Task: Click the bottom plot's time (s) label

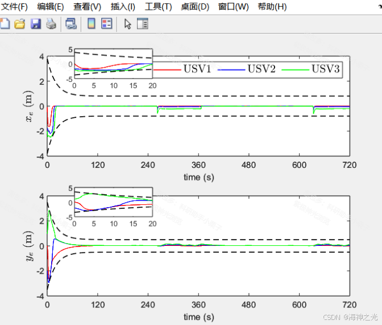Action: (199, 317)
